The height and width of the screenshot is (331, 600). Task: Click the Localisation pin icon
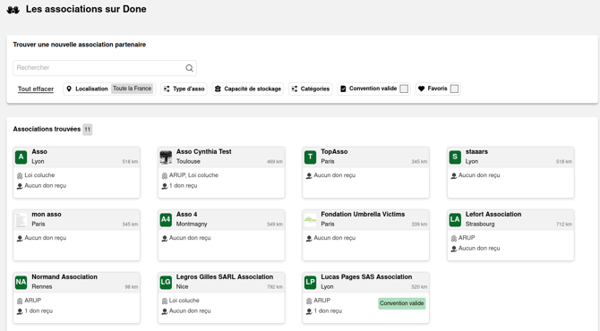click(x=69, y=89)
